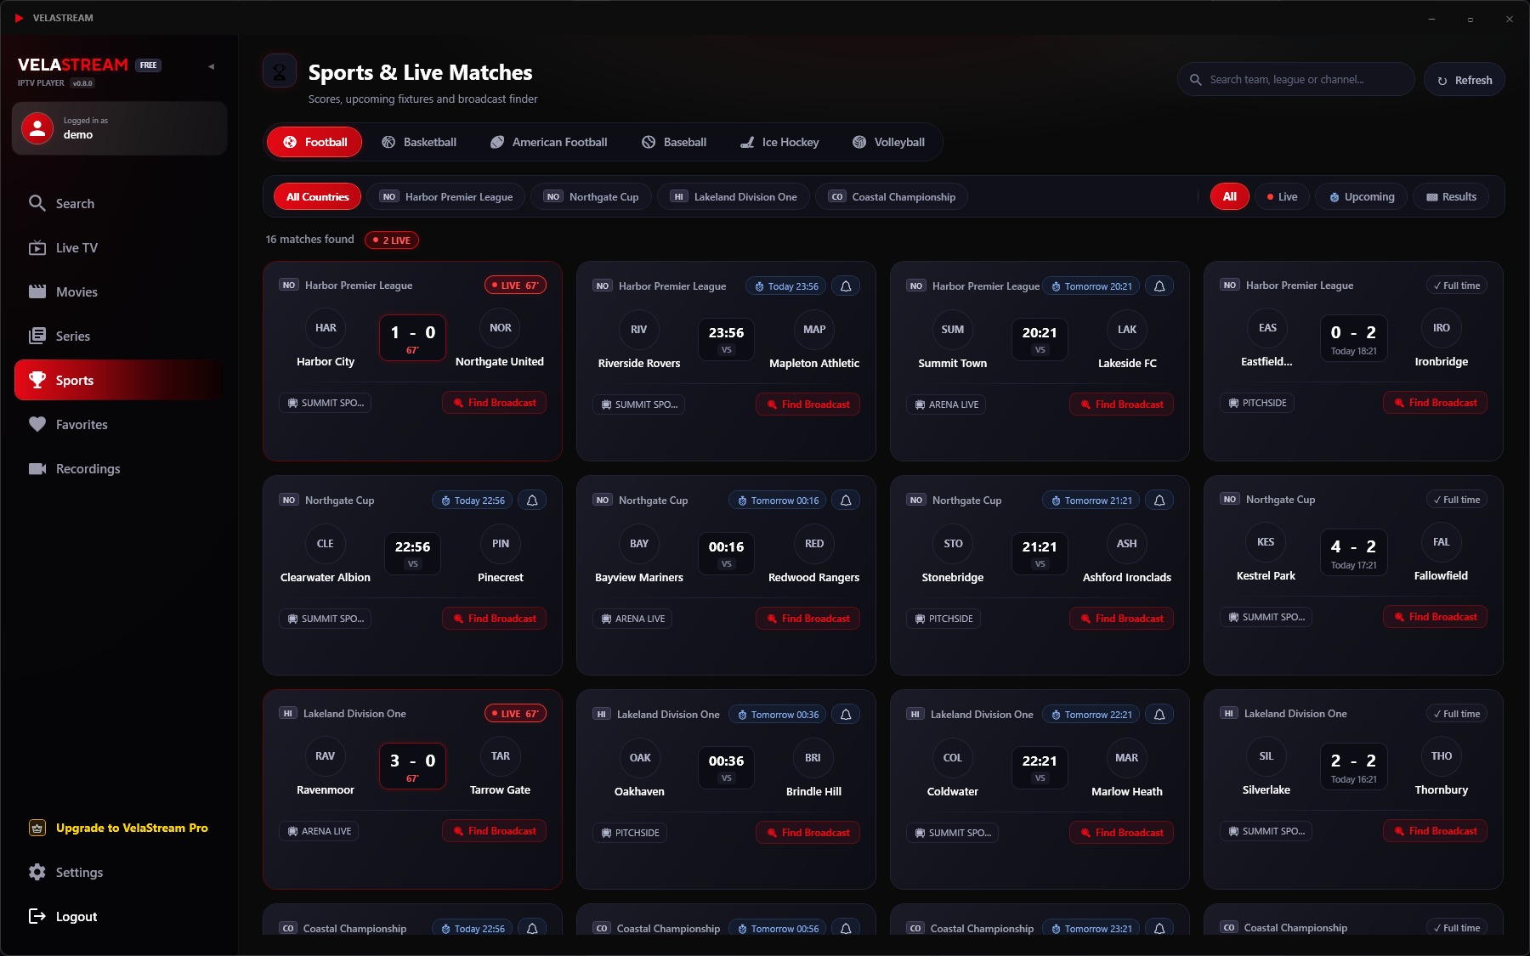Switch to the Ice Hockey tab
This screenshot has width=1530, height=956.
[x=779, y=142]
